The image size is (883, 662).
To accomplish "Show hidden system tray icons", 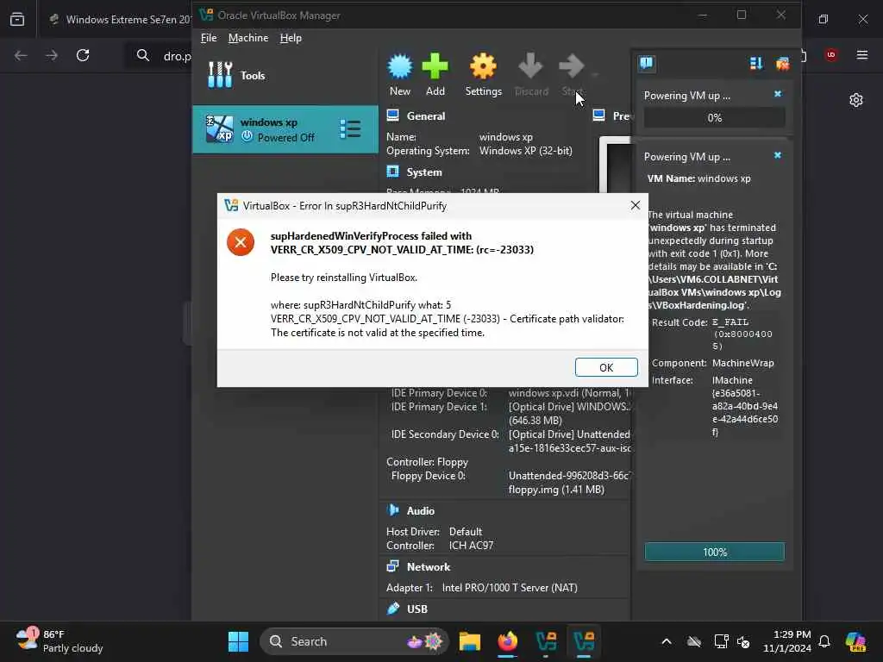I will coord(667,641).
